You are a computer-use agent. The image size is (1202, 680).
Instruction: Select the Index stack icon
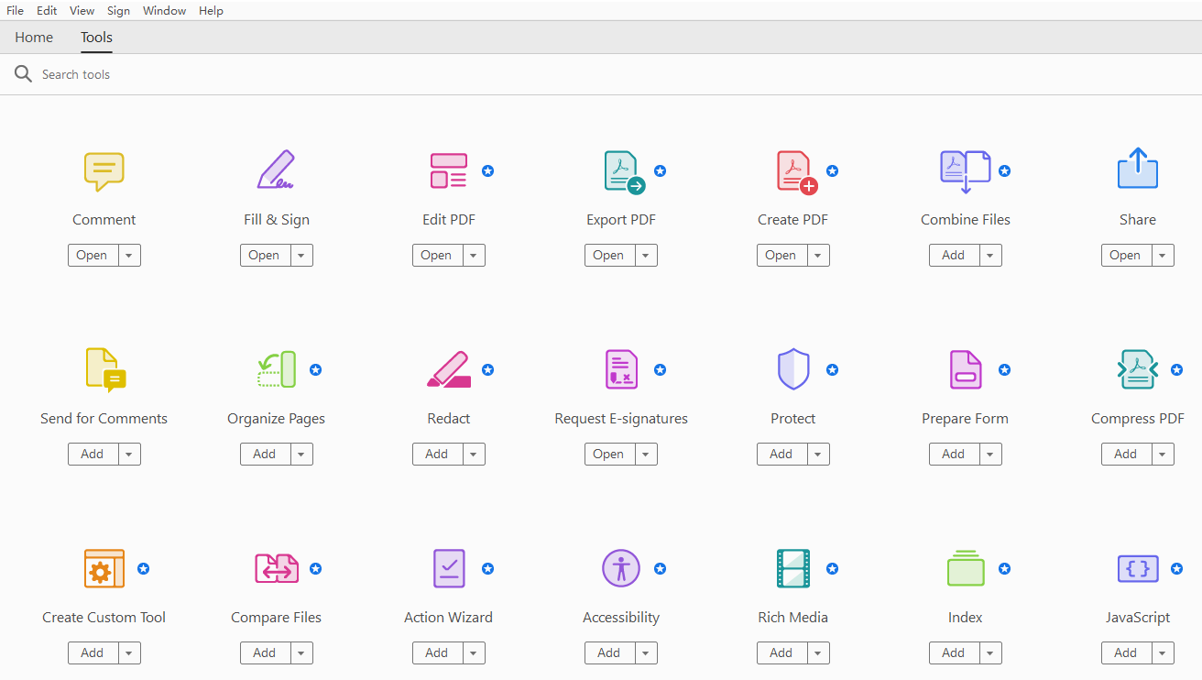(x=966, y=568)
